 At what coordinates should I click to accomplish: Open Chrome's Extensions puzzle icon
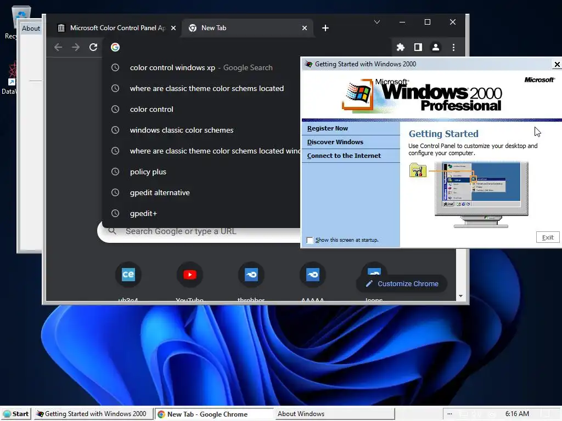click(400, 47)
